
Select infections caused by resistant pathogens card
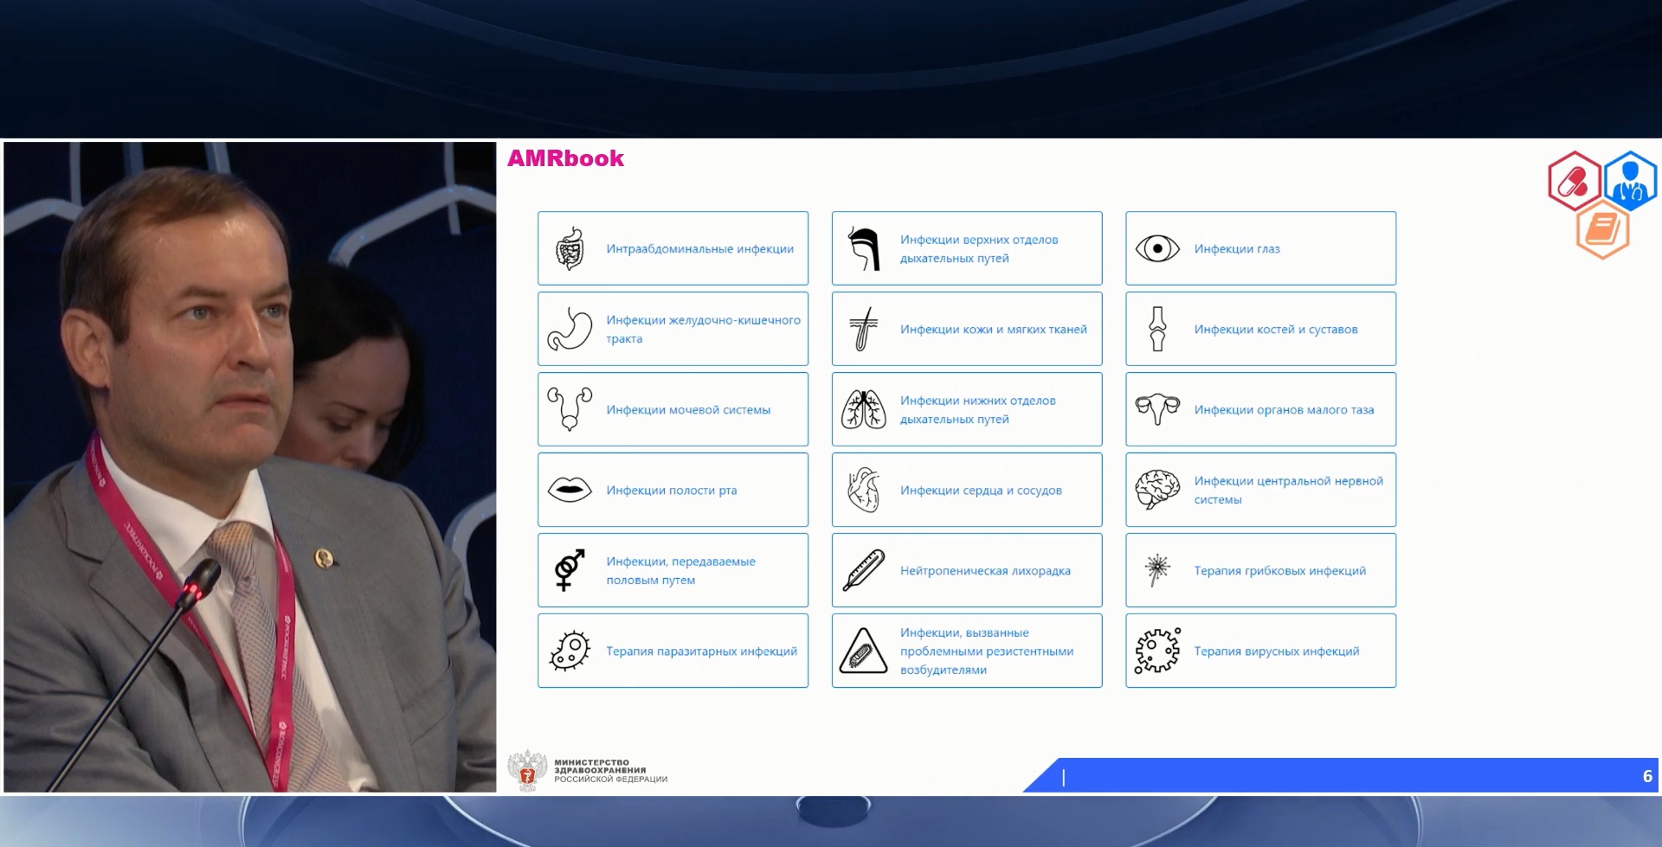coord(967,651)
